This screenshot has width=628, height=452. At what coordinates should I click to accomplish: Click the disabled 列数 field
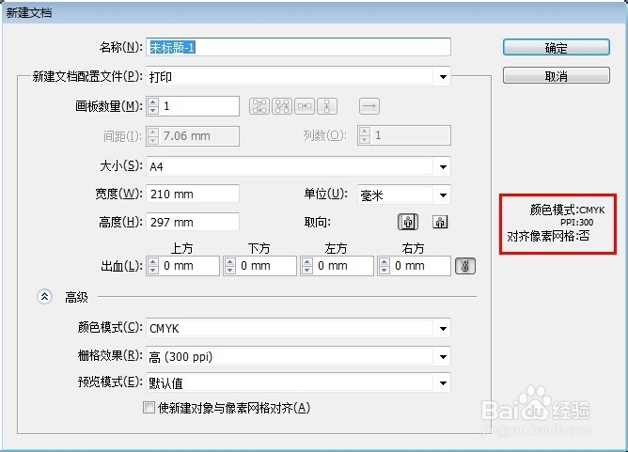[404, 135]
